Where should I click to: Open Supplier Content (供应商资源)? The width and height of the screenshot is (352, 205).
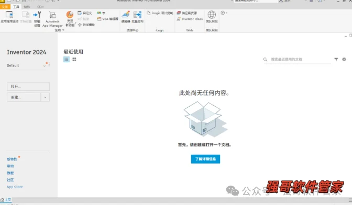click(187, 13)
